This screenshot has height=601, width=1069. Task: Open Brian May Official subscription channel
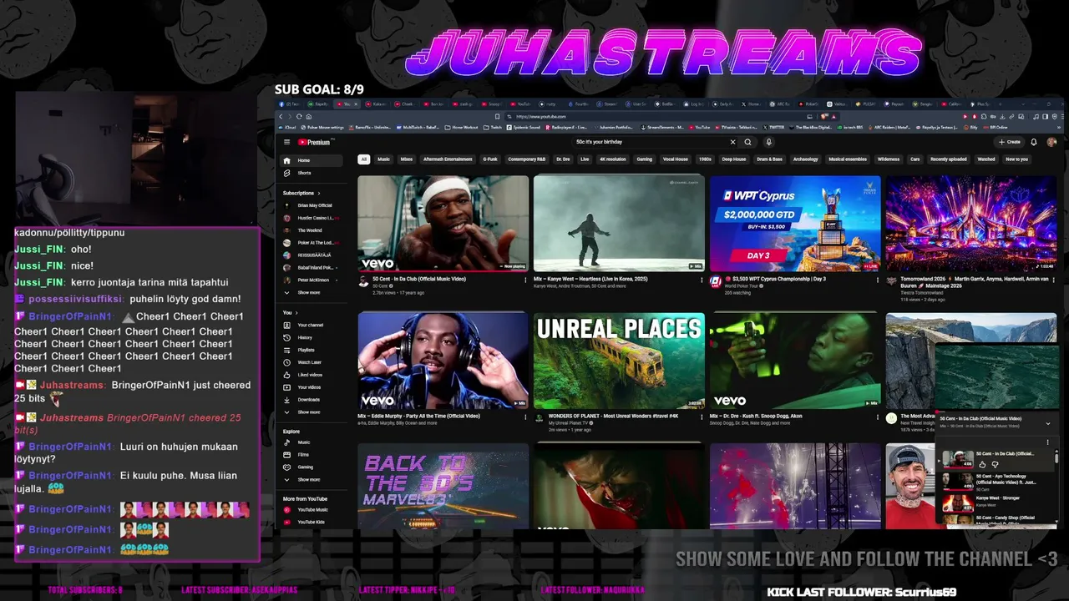pyautogui.click(x=311, y=205)
